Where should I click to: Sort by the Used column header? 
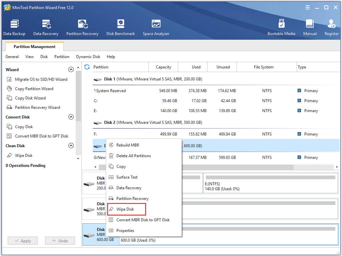pos(193,67)
